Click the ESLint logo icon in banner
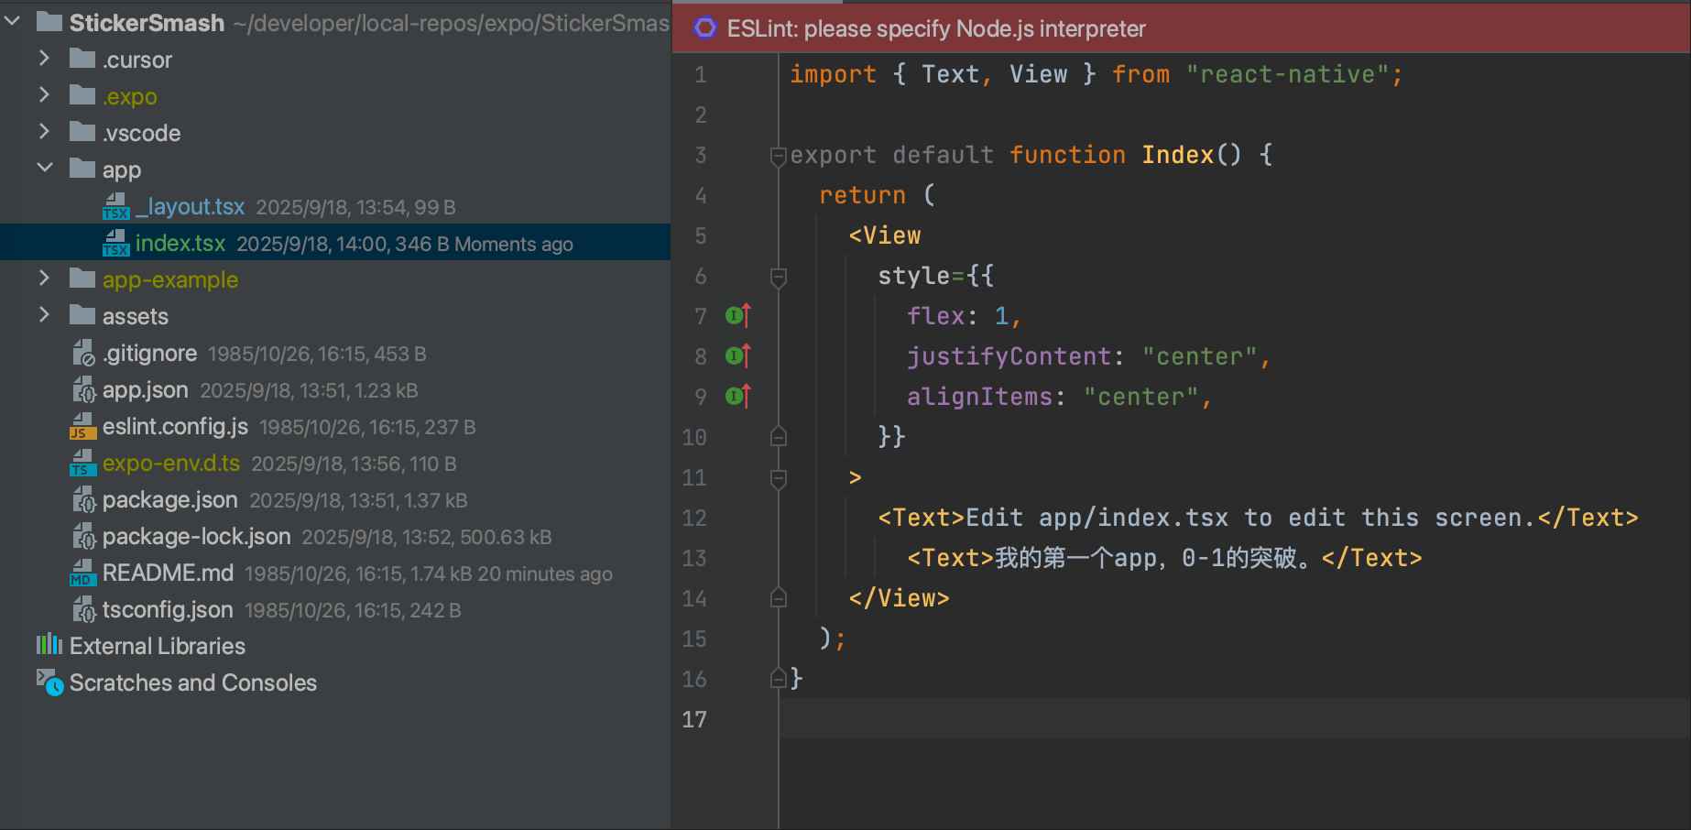The image size is (1691, 830). click(x=704, y=28)
